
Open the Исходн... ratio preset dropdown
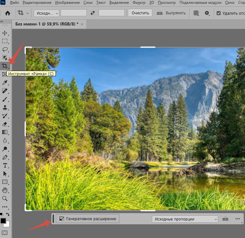pos(47,13)
